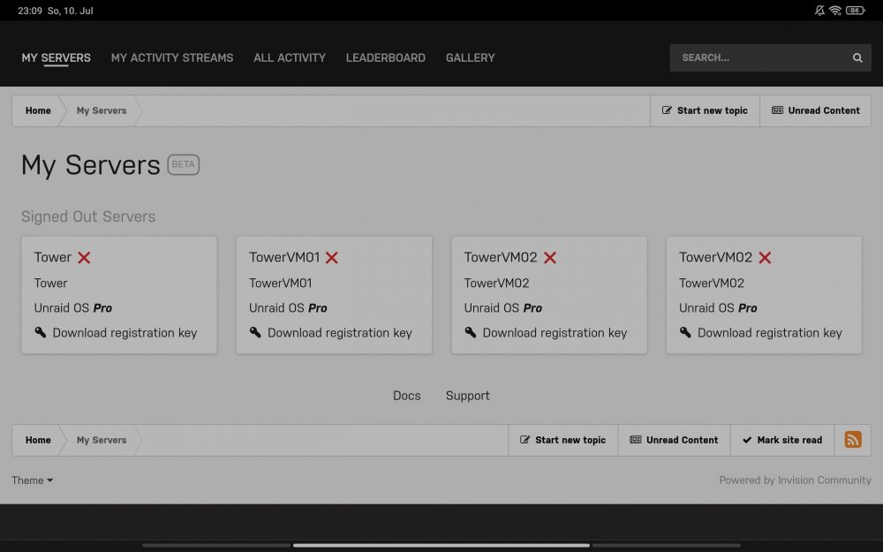Click the muted notification bell status icon
This screenshot has width=883, height=552.
[x=819, y=10]
